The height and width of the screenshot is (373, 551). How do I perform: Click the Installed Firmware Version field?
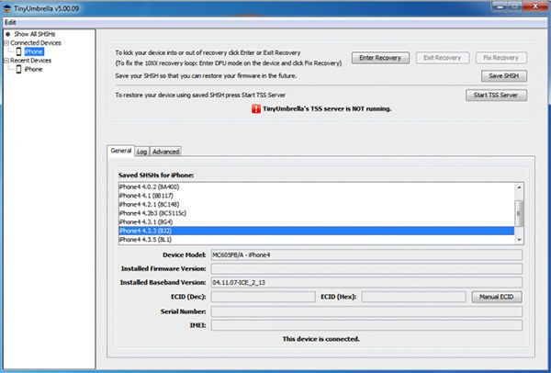point(366,268)
